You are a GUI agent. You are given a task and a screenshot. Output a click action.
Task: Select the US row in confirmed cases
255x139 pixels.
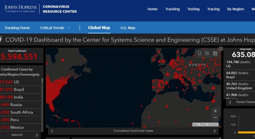click(x=21, y=82)
